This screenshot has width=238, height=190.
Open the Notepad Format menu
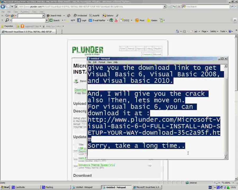point(102,62)
